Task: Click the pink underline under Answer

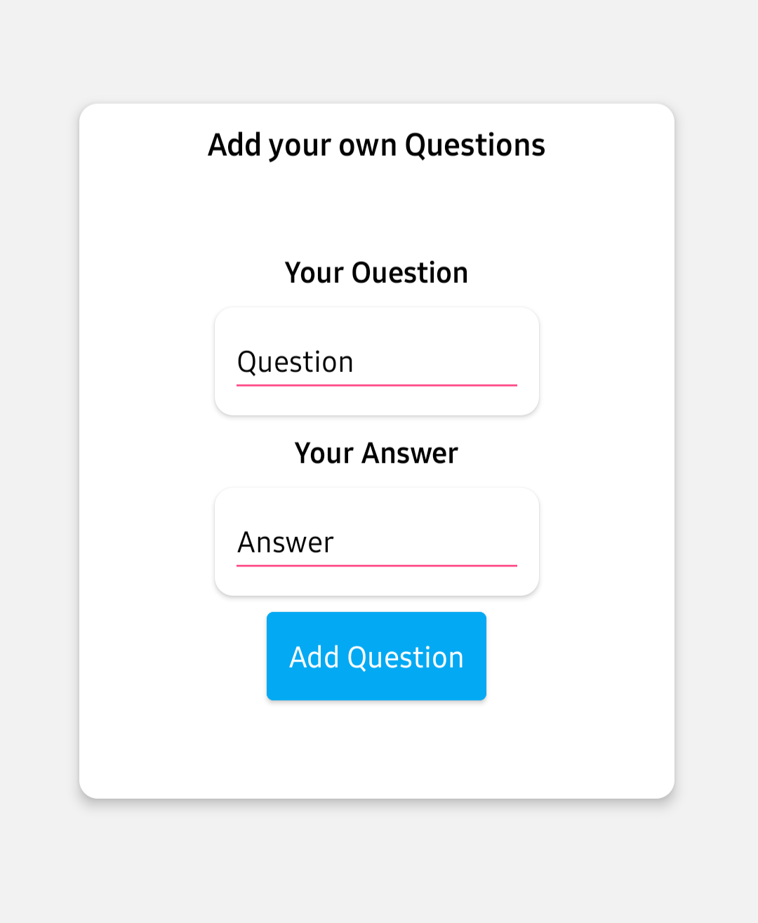Action: (x=376, y=566)
